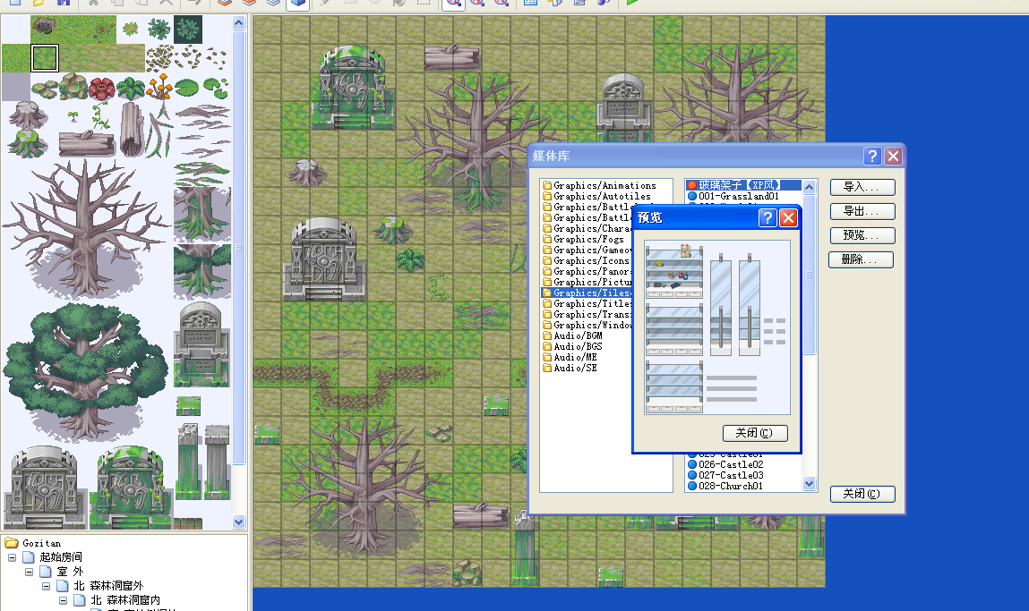
Task: Click the 导入... import button
Action: 862,188
